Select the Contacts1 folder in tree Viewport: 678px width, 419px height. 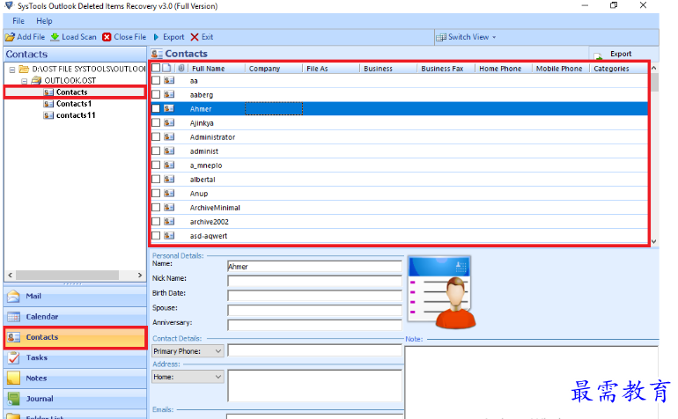pyautogui.click(x=73, y=104)
